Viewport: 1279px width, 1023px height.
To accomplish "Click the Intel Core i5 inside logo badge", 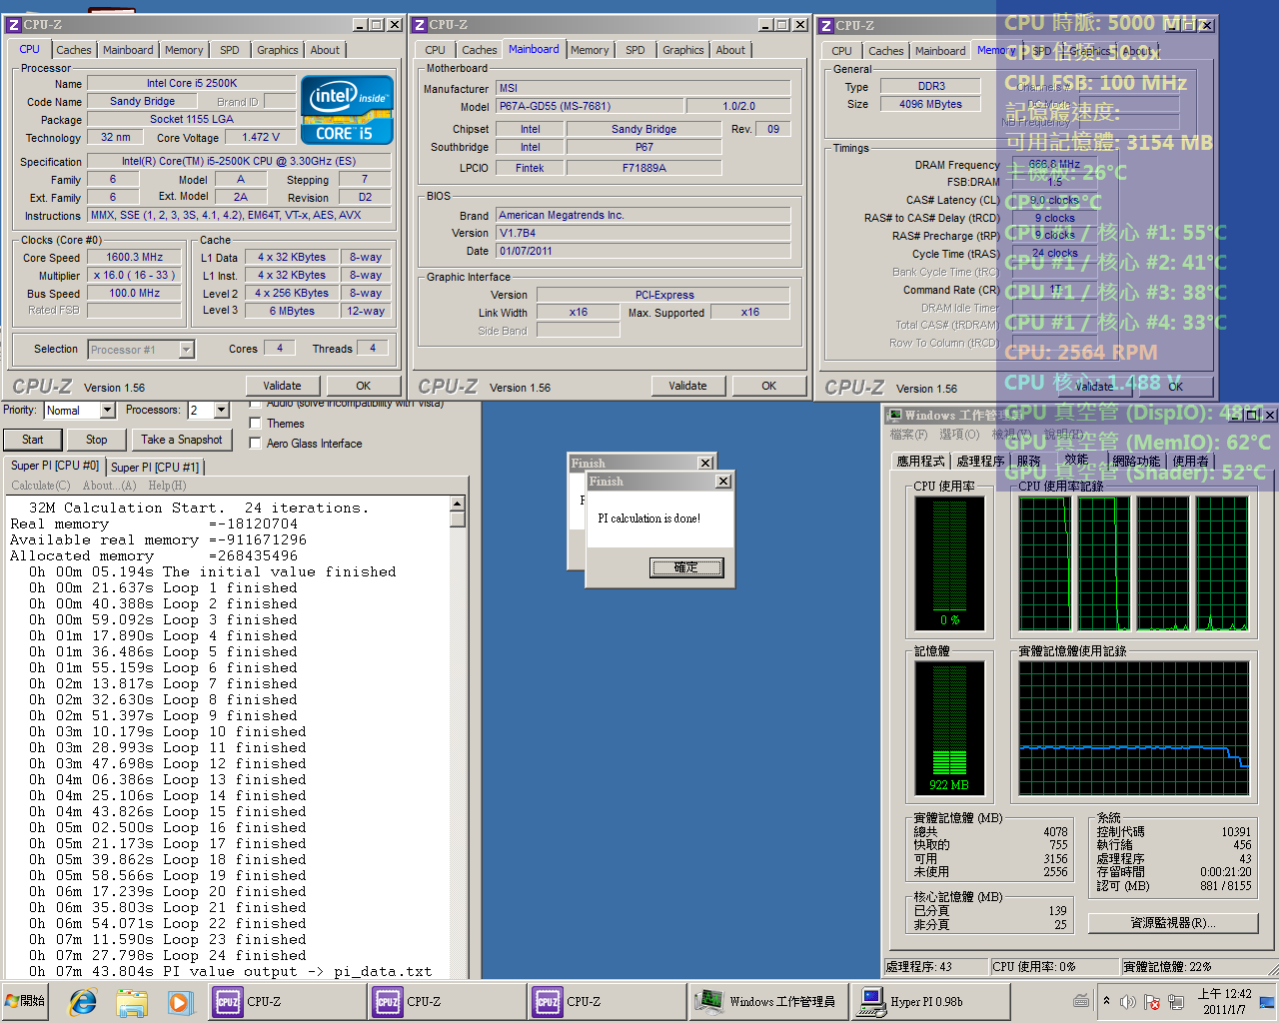I will (347, 110).
